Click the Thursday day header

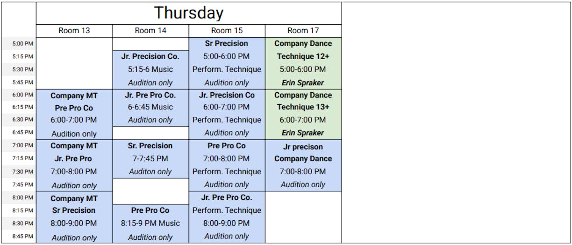click(x=188, y=13)
